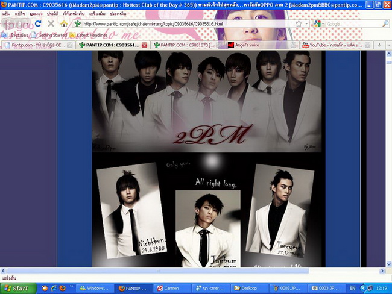This screenshot has width=392, height=294.
Task: Click the search magnifier icon
Action: pyautogui.click(x=385, y=23)
